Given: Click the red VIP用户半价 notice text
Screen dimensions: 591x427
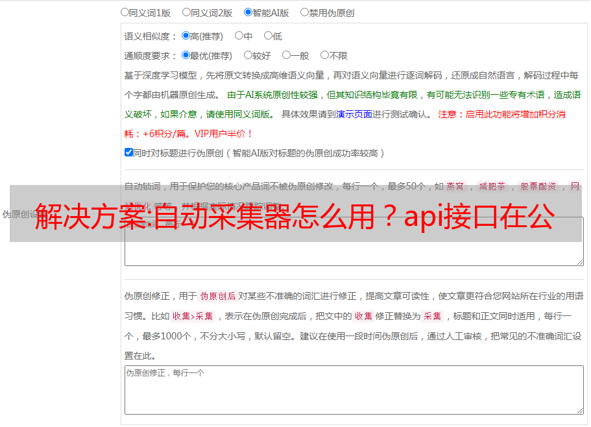Looking at the screenshot, I should (x=223, y=134).
